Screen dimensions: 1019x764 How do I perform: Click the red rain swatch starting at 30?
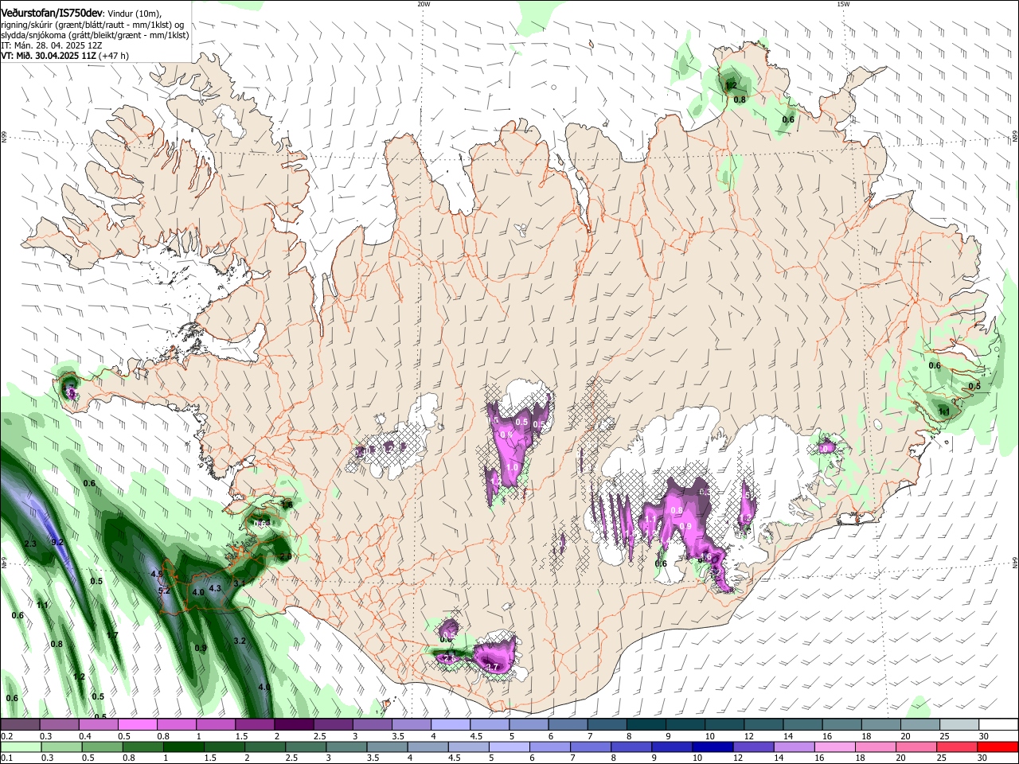997,747
